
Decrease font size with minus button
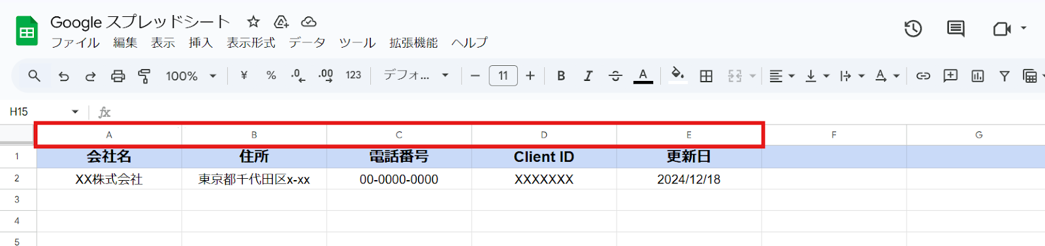tap(475, 76)
